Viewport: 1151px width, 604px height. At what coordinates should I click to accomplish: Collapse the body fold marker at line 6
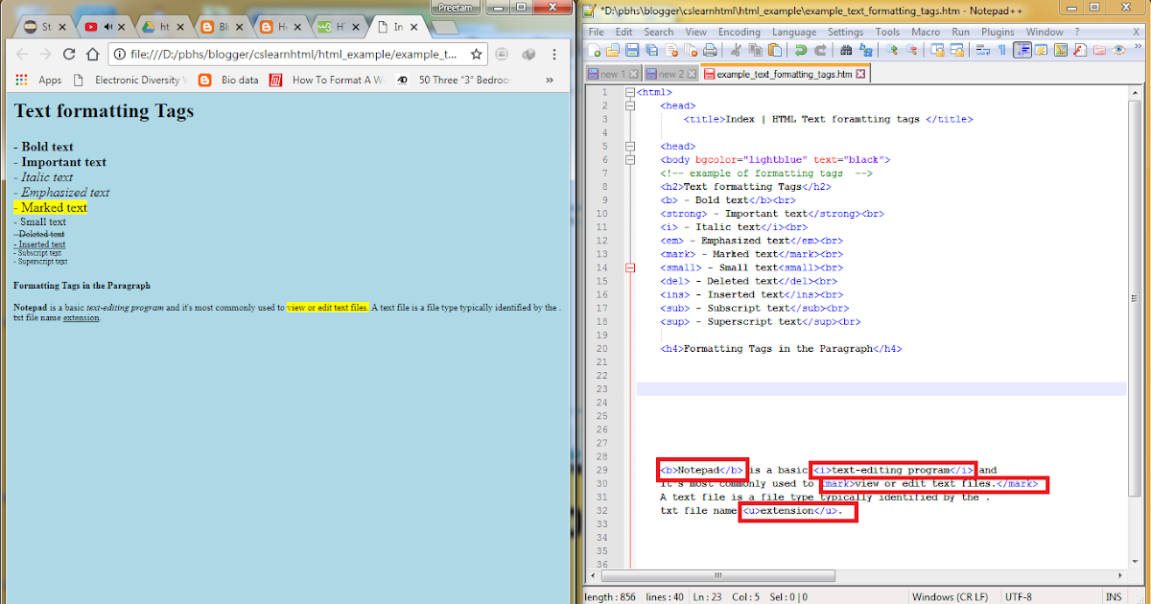629,160
